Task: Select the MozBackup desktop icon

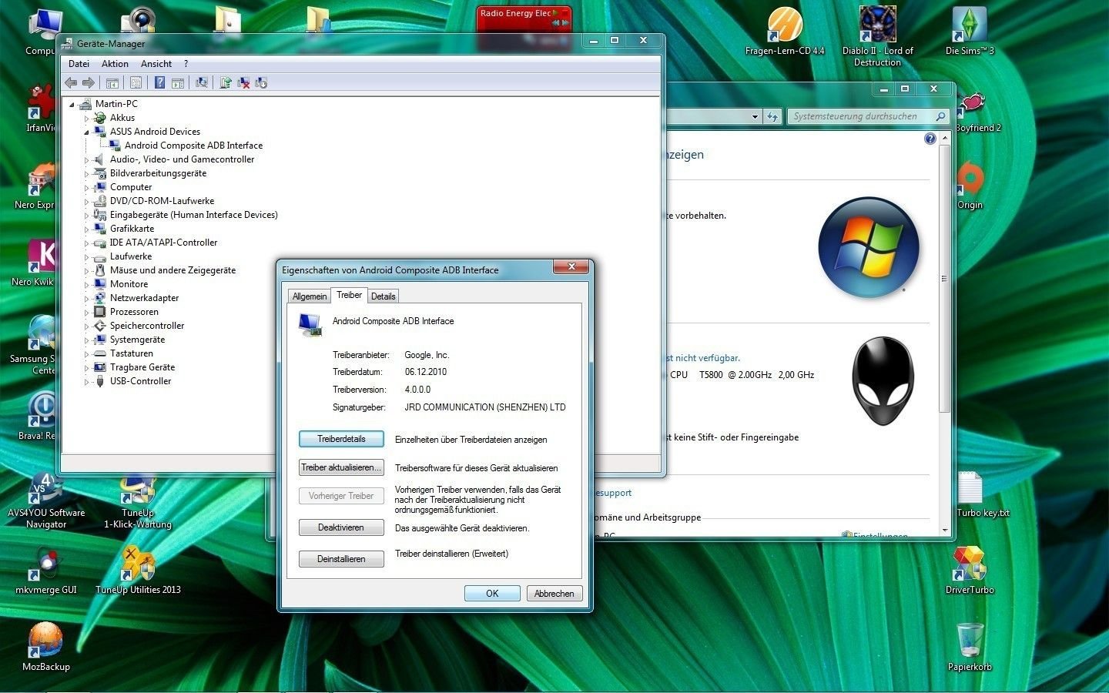Action: pos(46,647)
